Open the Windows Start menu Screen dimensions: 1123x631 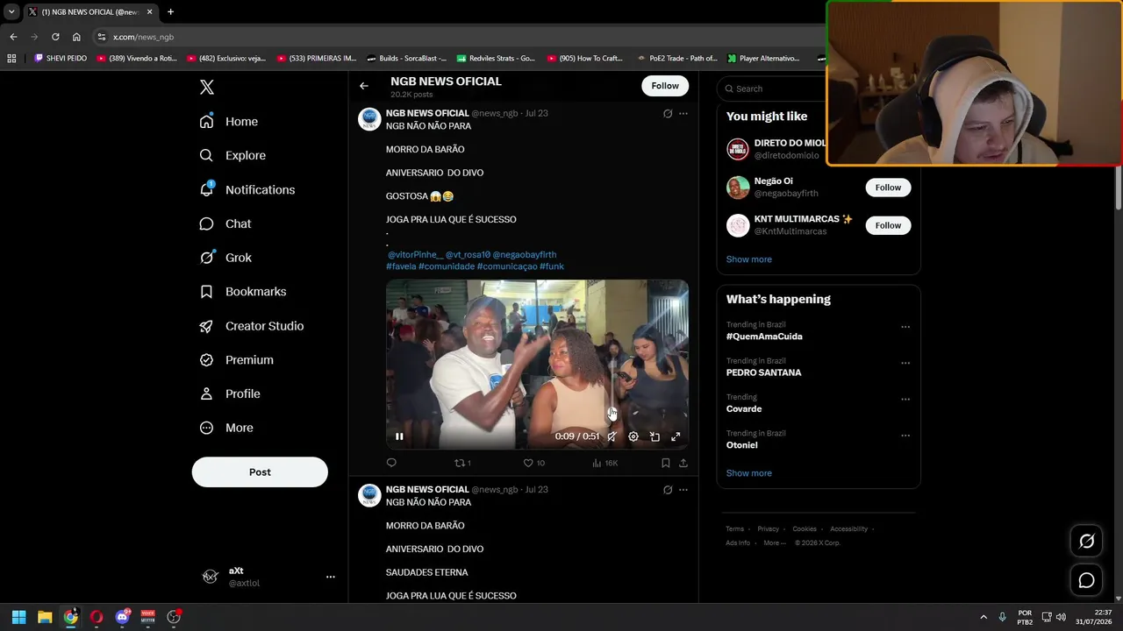[18, 617]
